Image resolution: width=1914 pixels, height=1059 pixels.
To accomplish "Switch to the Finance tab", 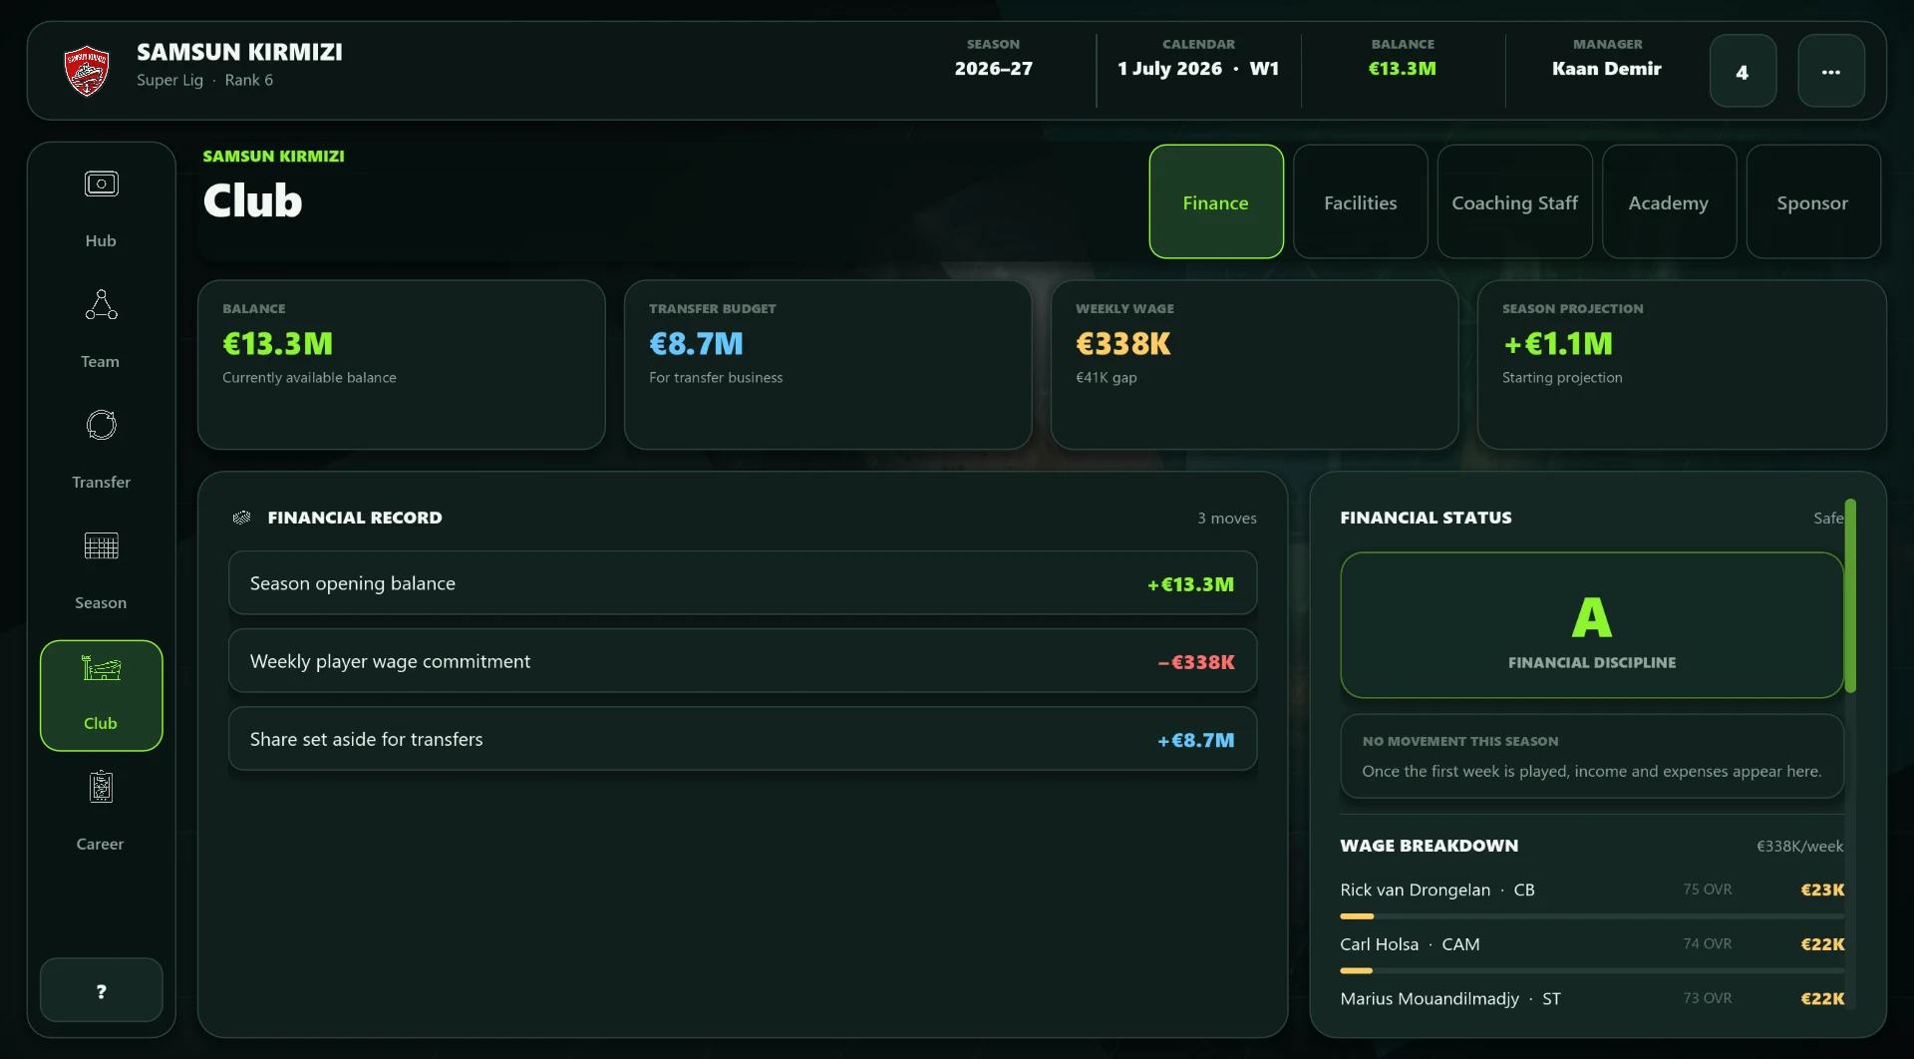I will click(1216, 201).
